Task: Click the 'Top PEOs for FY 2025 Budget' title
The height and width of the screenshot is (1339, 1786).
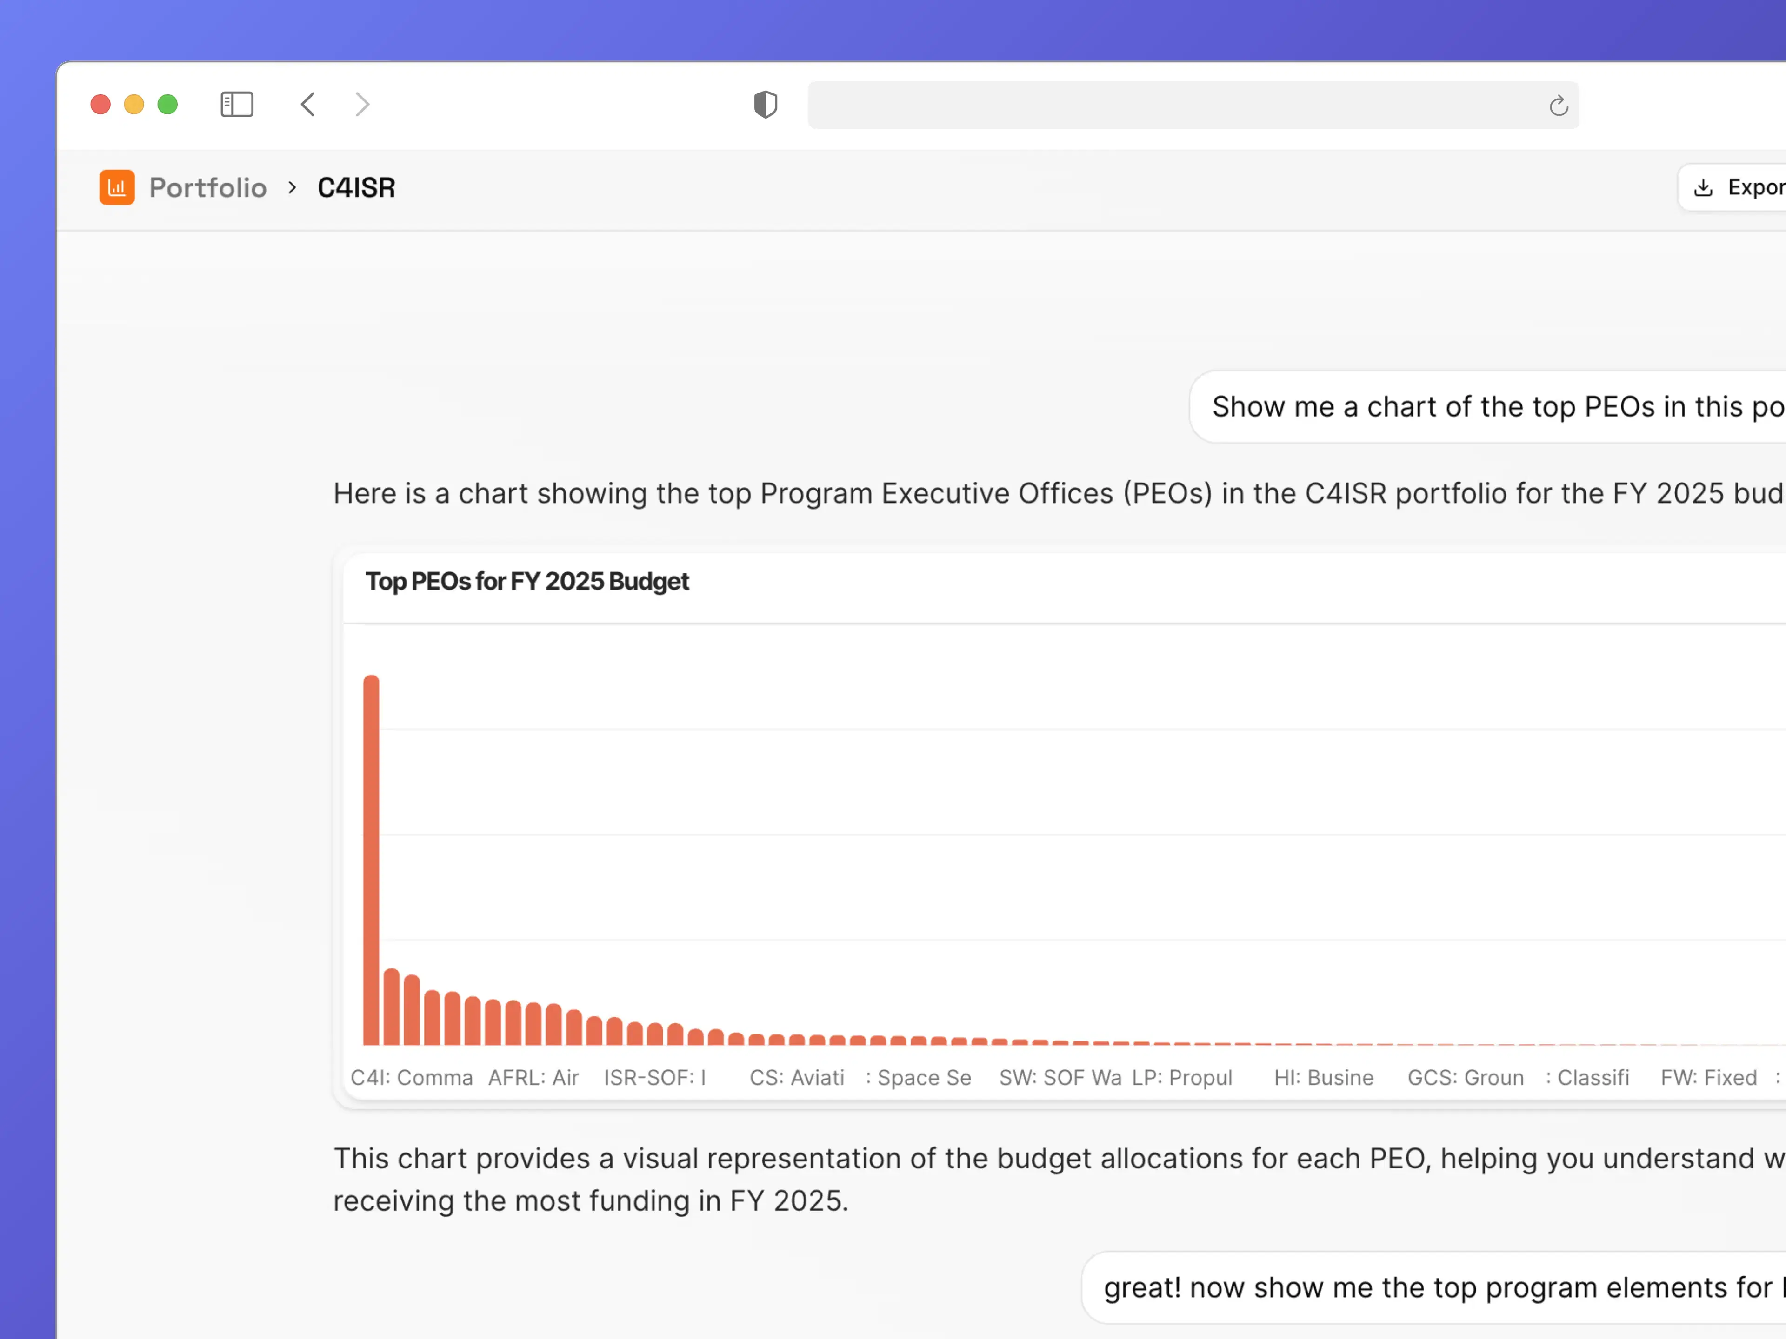Action: point(527,581)
